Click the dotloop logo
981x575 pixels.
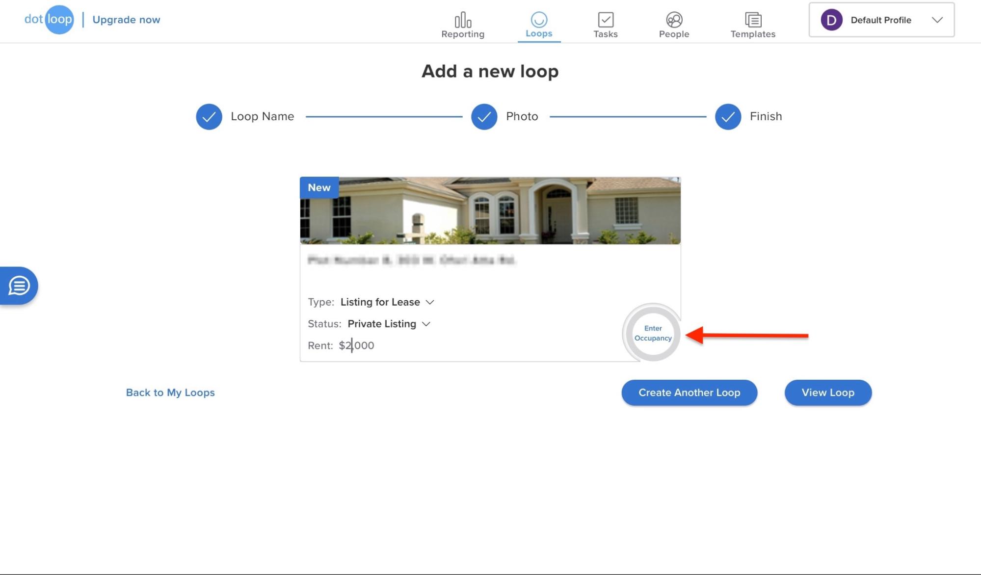click(49, 19)
